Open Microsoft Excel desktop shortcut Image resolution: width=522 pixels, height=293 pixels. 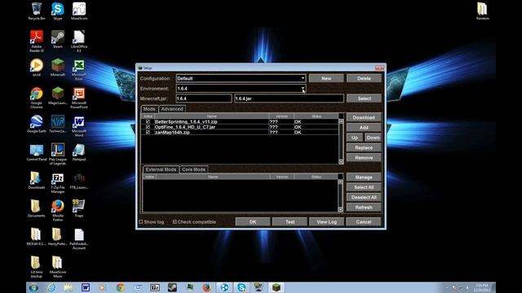click(x=79, y=69)
